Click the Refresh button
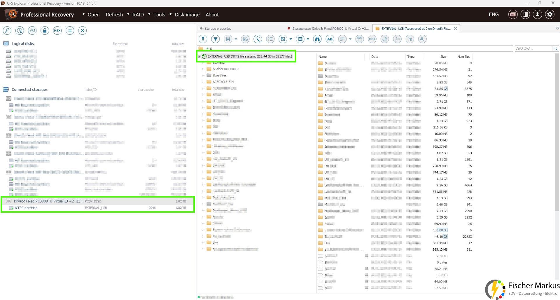Viewport: 560px width, 300px height. [114, 15]
